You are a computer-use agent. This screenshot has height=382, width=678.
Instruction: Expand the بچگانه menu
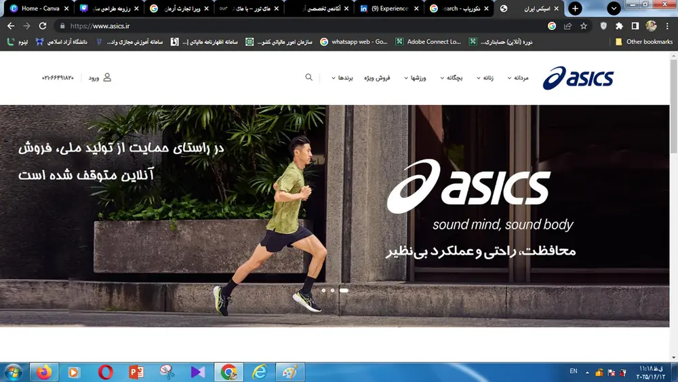(452, 77)
